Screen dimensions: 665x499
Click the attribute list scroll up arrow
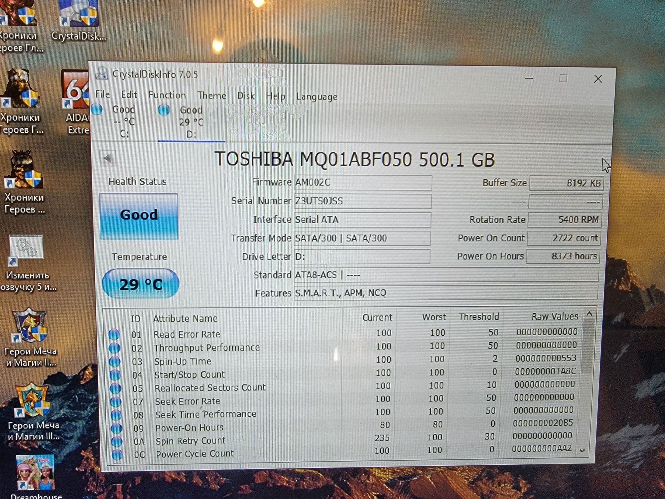(x=589, y=314)
